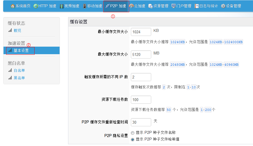The width and height of the screenshot is (253, 146).
Task: Go to the 设备管理 tab
Action: [x=231, y=6]
